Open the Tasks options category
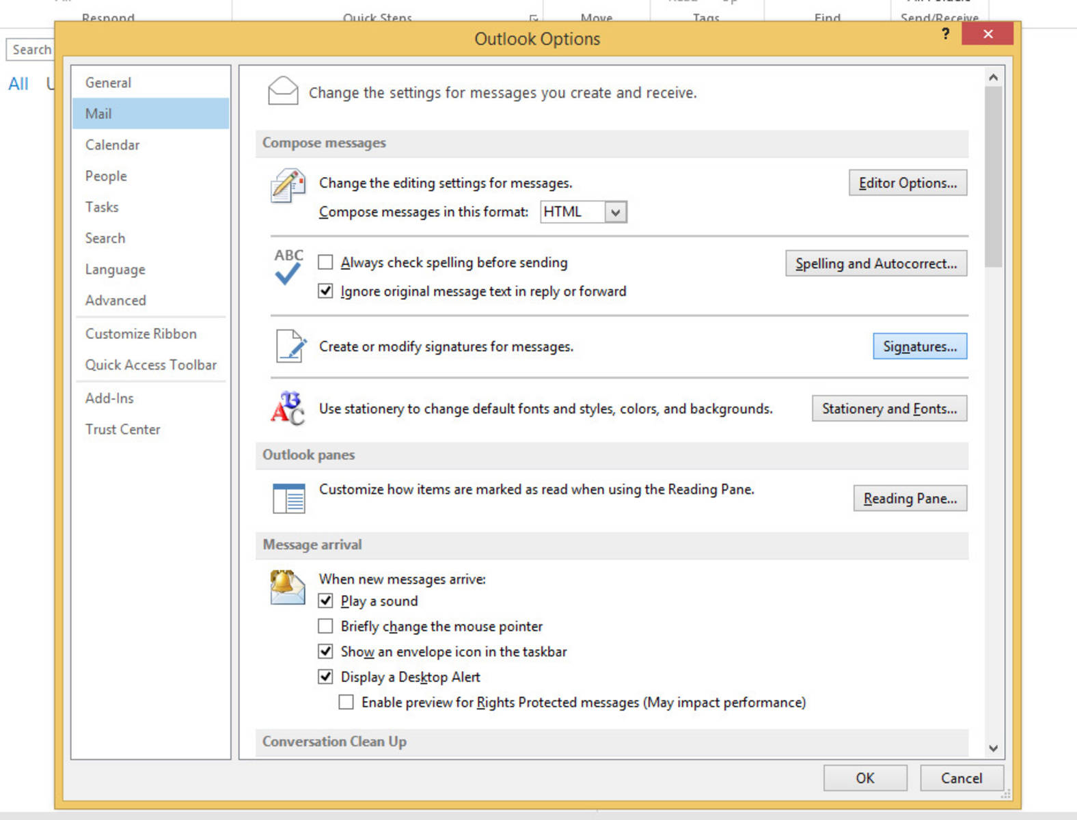Screen dimensions: 1077x820 (x=151, y=207)
